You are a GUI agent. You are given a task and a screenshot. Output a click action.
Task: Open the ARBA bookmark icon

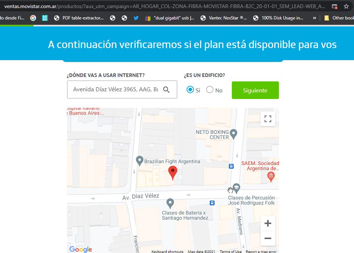click(45, 18)
